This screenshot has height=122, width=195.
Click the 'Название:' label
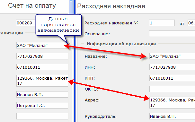(x=96, y=57)
